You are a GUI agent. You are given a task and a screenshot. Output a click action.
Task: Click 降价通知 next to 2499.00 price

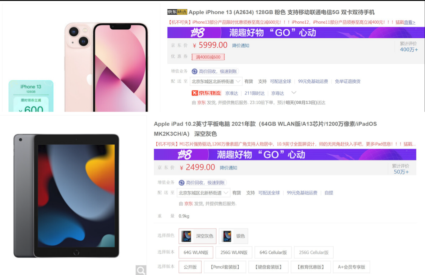(229, 168)
